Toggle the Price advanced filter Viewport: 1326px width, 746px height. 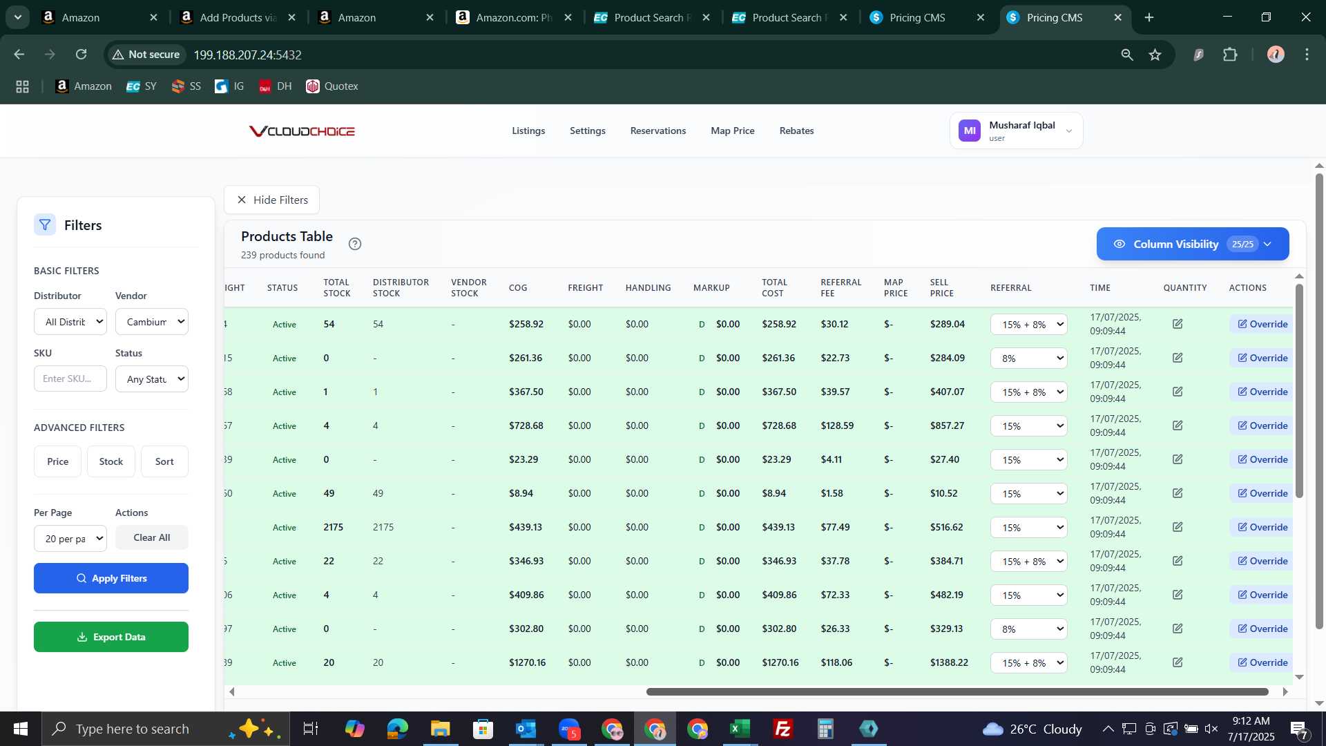click(57, 461)
